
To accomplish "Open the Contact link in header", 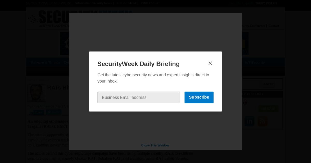I will [274, 26].
